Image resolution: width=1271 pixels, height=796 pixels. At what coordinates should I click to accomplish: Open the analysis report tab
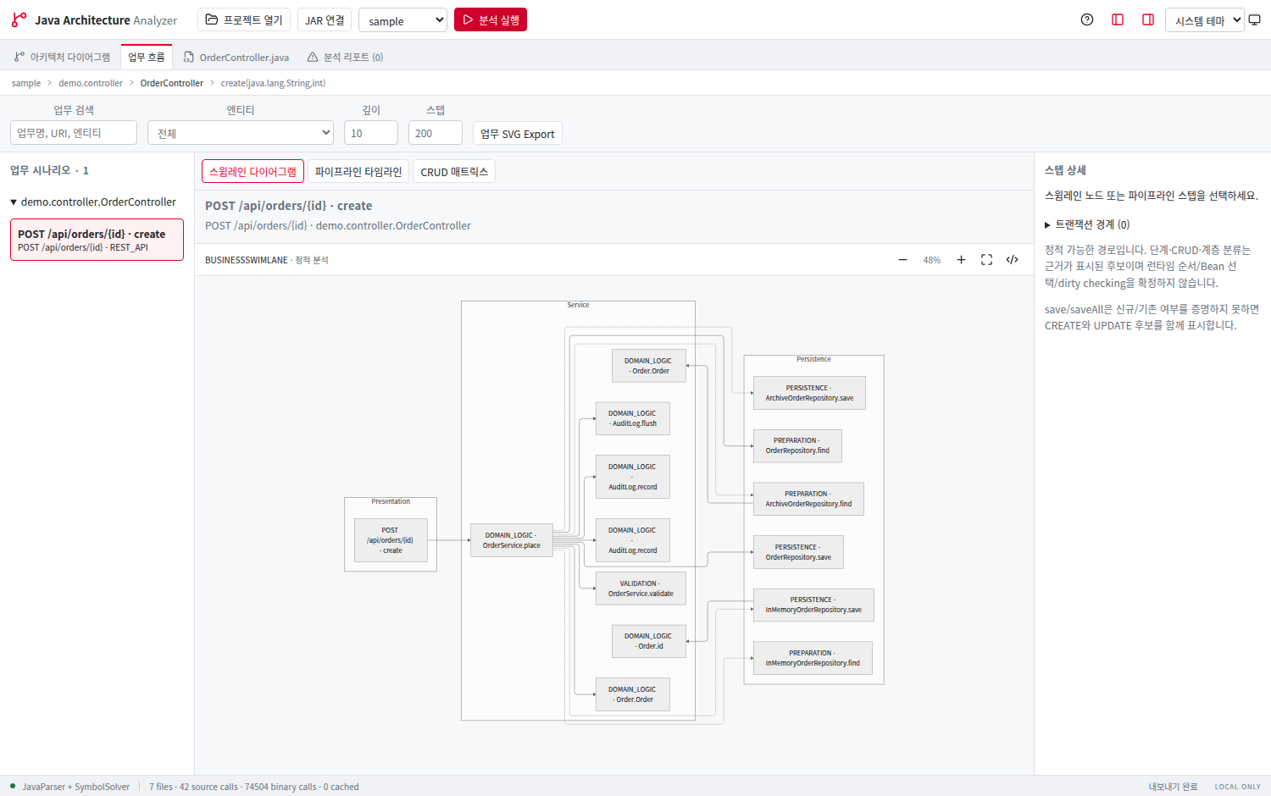coord(345,57)
